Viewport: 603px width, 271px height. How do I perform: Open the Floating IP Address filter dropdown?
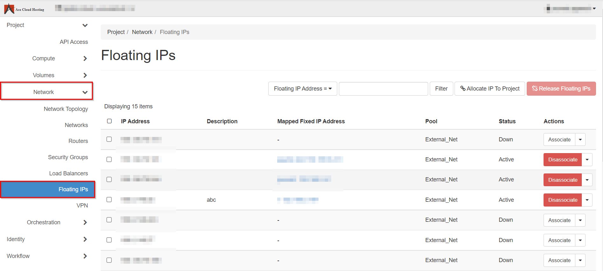pyautogui.click(x=302, y=89)
